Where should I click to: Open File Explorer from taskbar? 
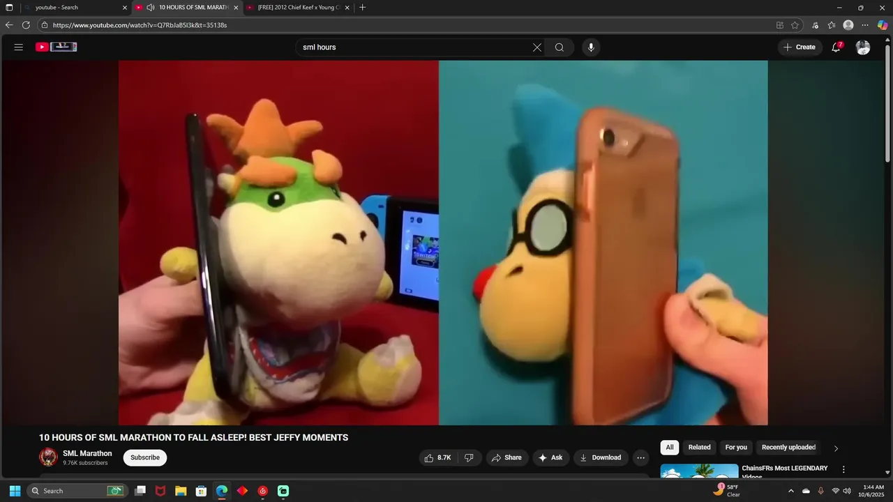click(181, 491)
